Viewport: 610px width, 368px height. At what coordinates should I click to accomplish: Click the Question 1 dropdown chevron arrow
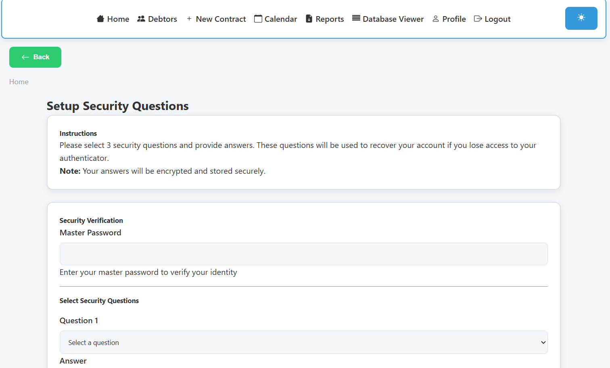coord(543,342)
